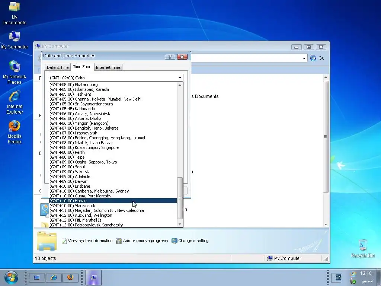Click Go button in My Computer window
This screenshot has width=381, height=286.
click(x=317, y=58)
